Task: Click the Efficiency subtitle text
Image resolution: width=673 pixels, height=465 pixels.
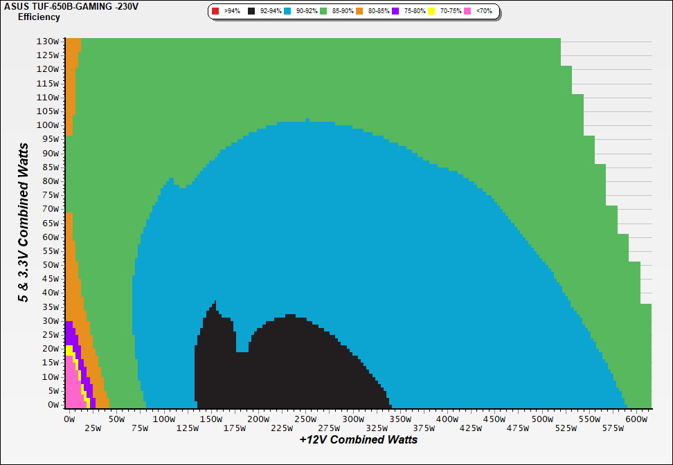Action: (x=38, y=17)
